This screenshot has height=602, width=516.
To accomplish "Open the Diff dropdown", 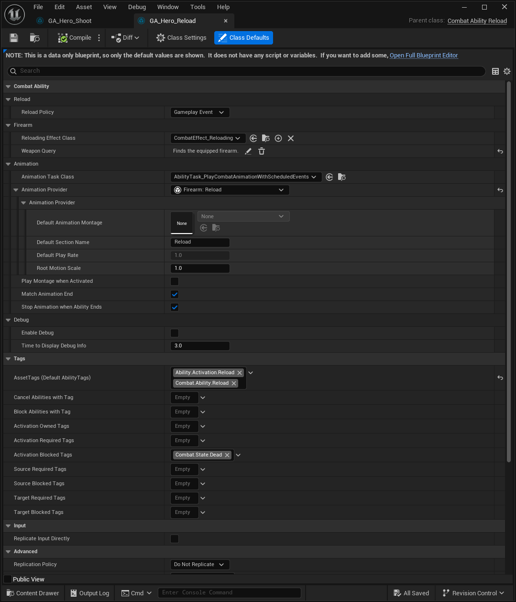I will (125, 38).
